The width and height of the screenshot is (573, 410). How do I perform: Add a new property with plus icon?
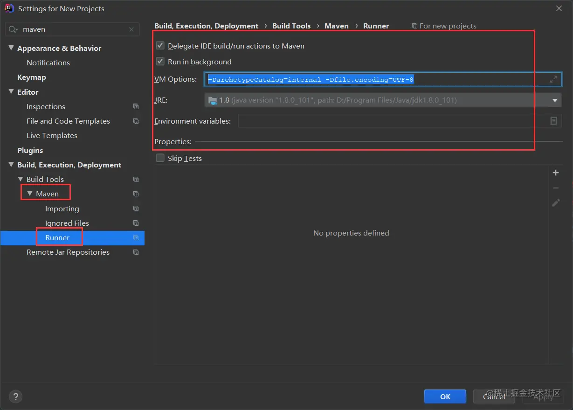556,173
